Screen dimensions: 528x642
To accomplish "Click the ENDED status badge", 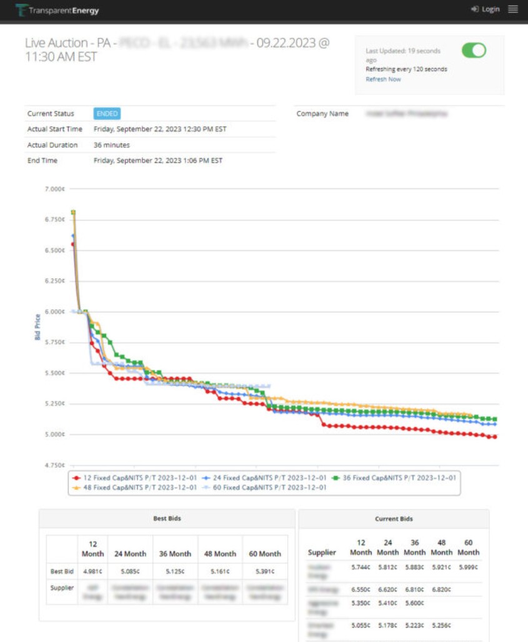I will click(x=107, y=114).
